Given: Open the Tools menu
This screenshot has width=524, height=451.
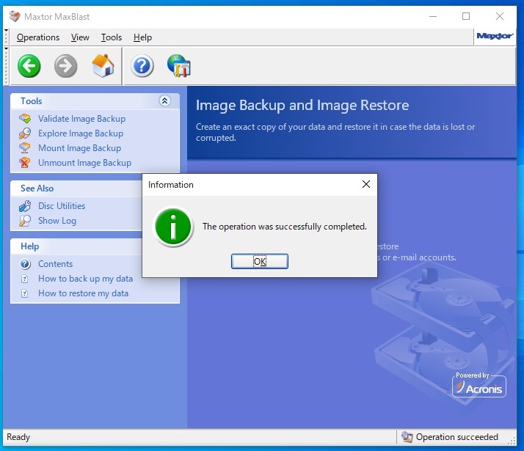Looking at the screenshot, I should pyautogui.click(x=112, y=37).
